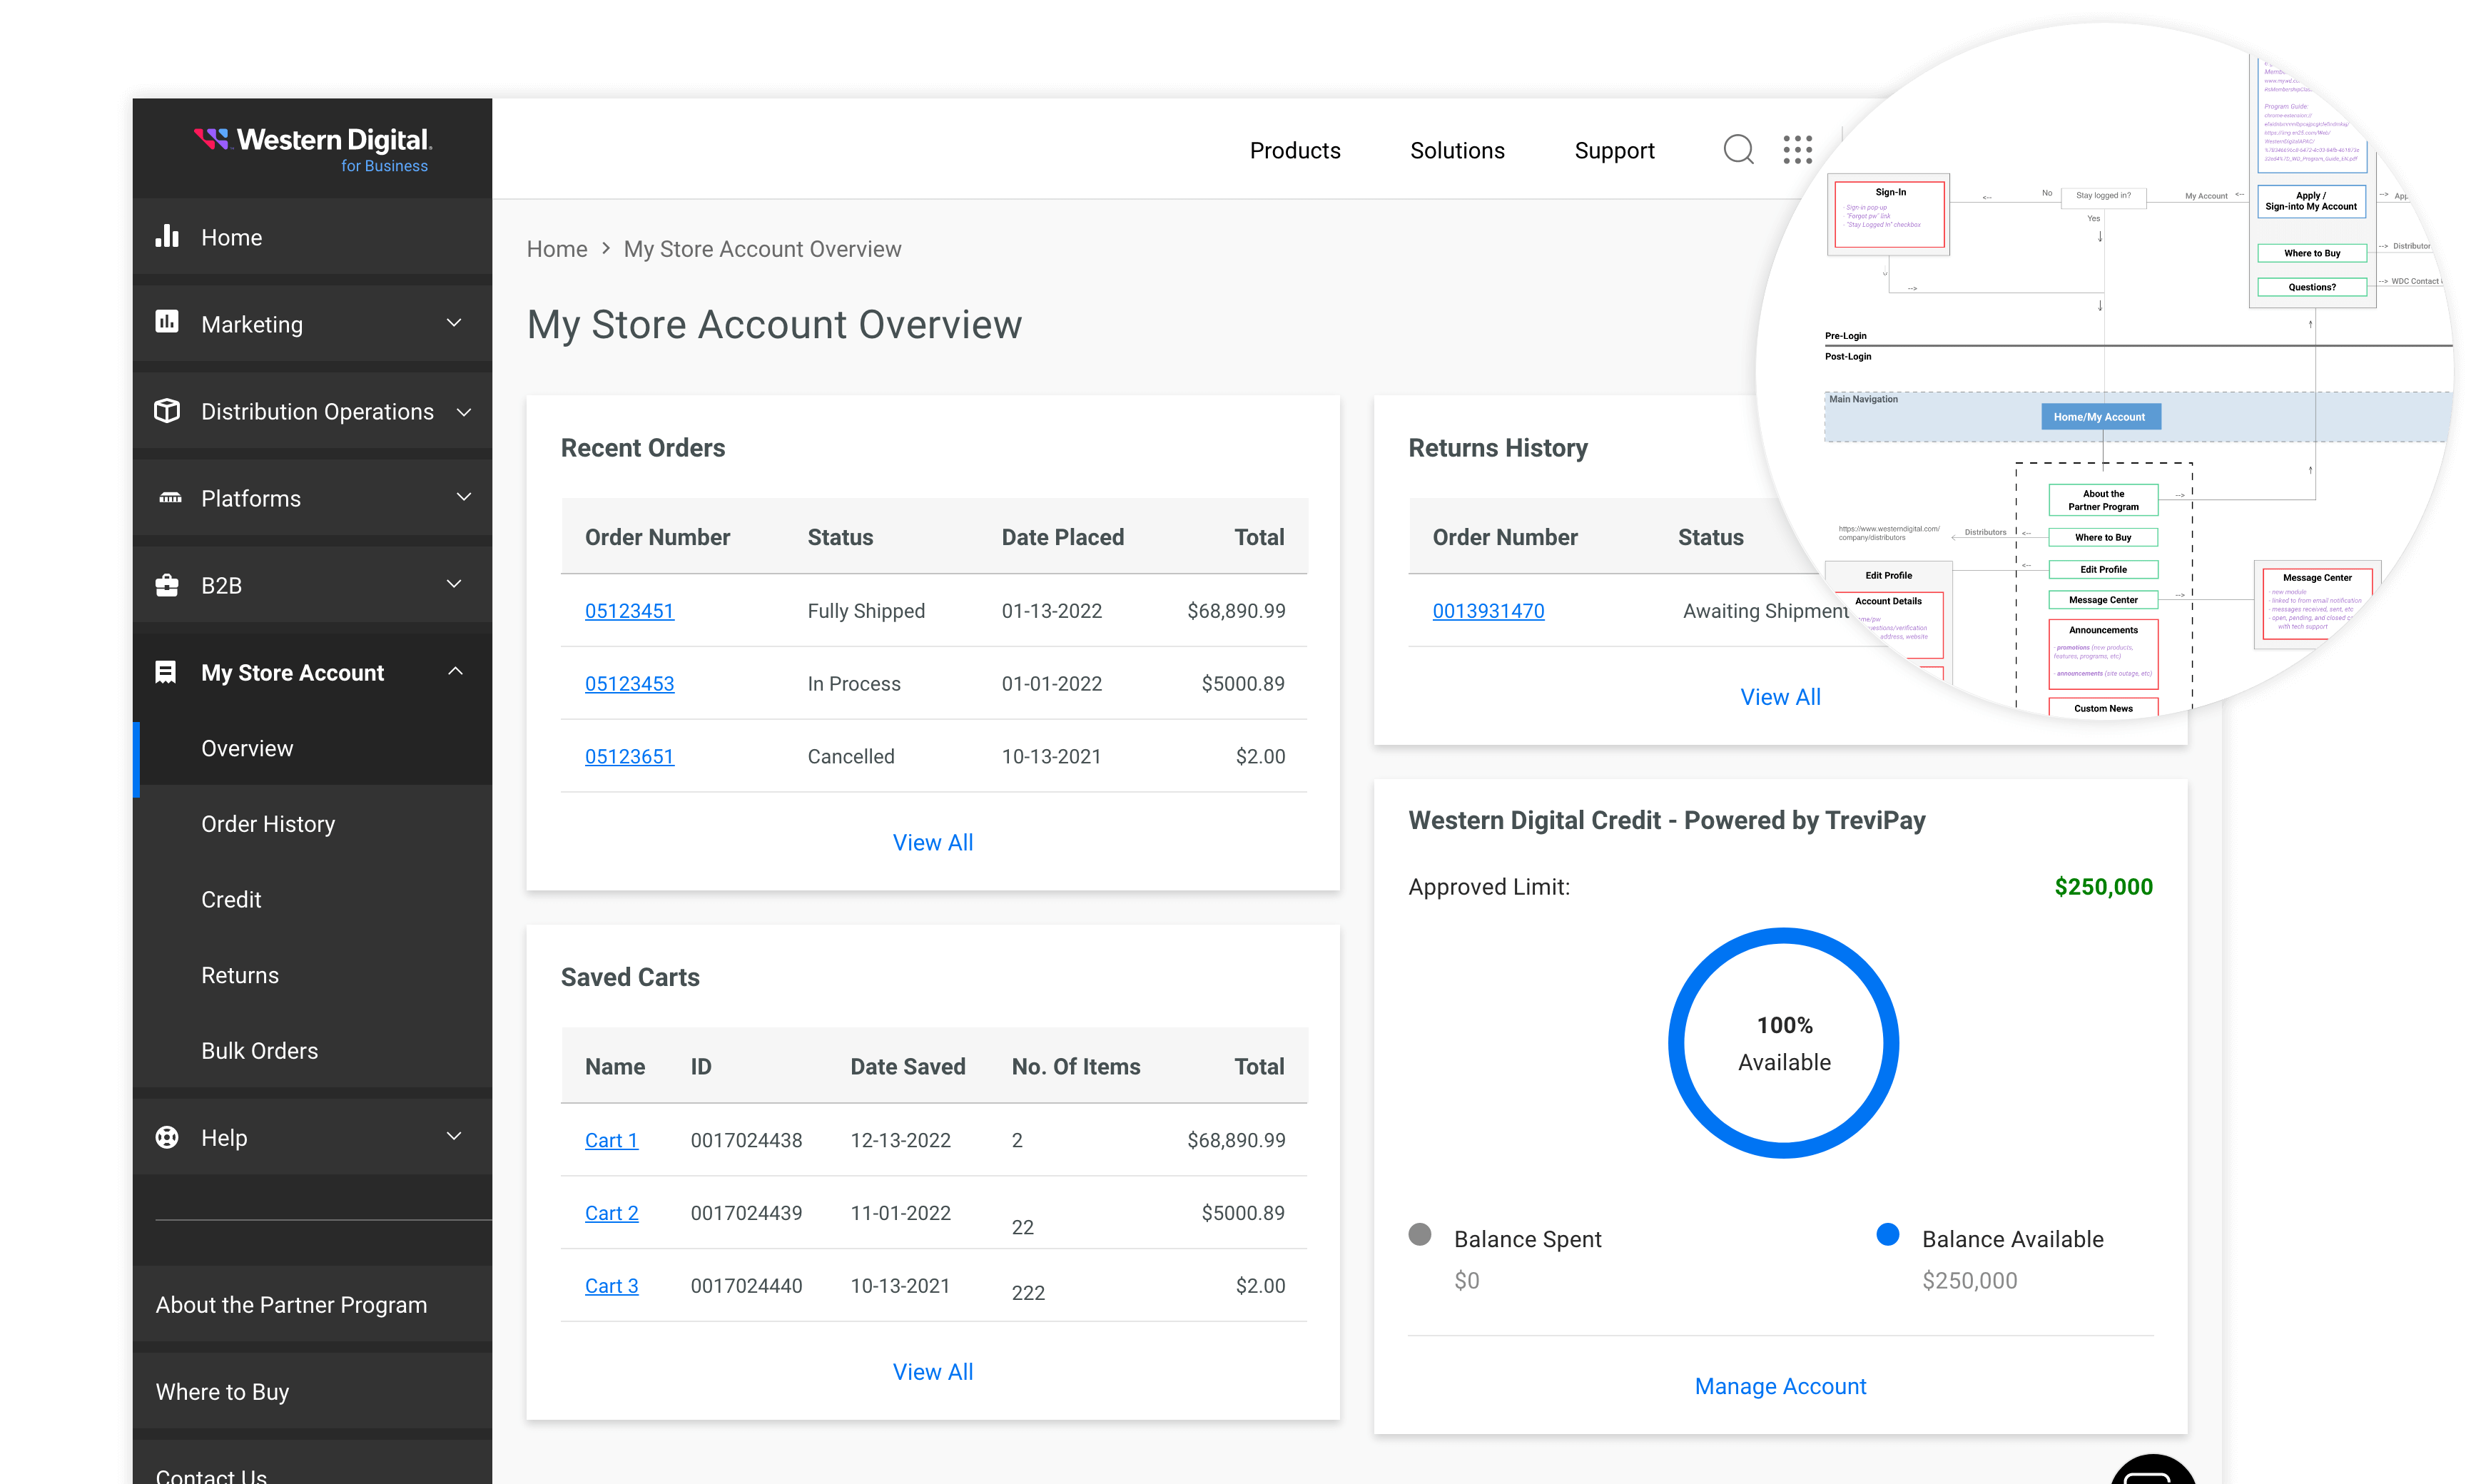Collapse the My Store Account section

point(455,671)
